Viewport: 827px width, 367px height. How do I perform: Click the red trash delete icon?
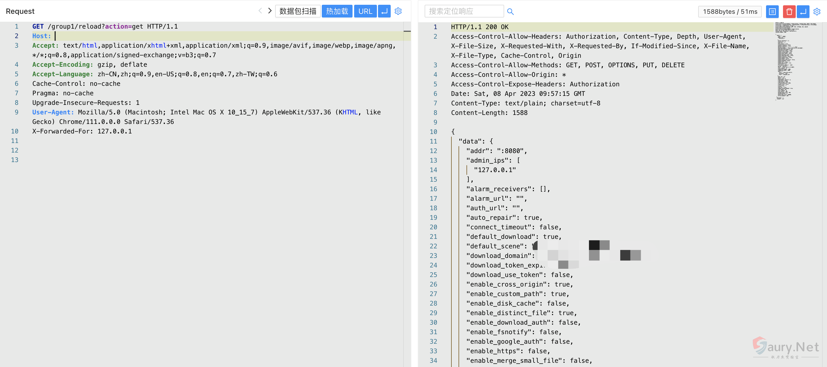click(x=789, y=12)
